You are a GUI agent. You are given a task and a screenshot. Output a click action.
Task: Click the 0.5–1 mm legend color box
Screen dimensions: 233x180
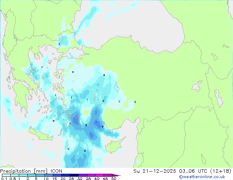click(x=15, y=175)
